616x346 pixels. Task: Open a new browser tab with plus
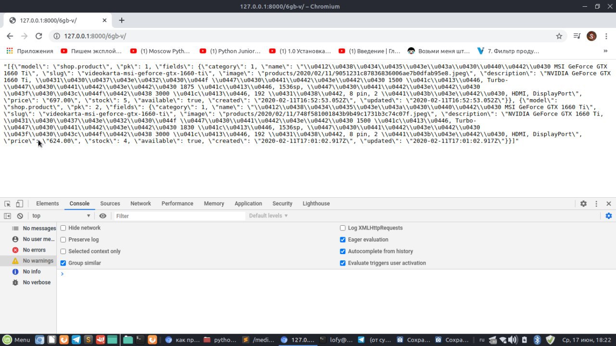point(121,20)
